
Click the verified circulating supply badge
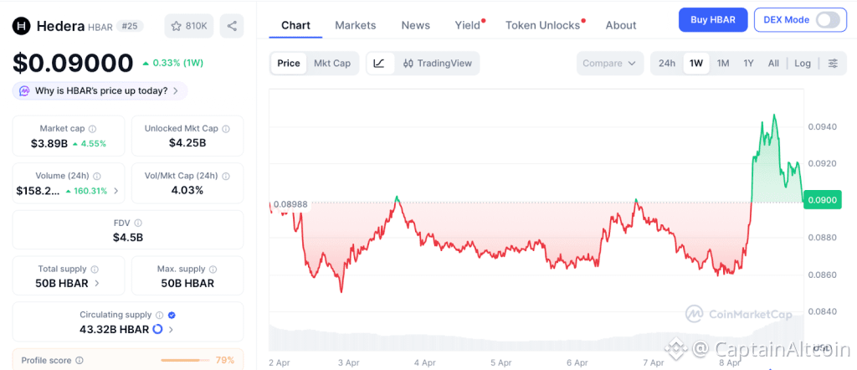[172, 315]
